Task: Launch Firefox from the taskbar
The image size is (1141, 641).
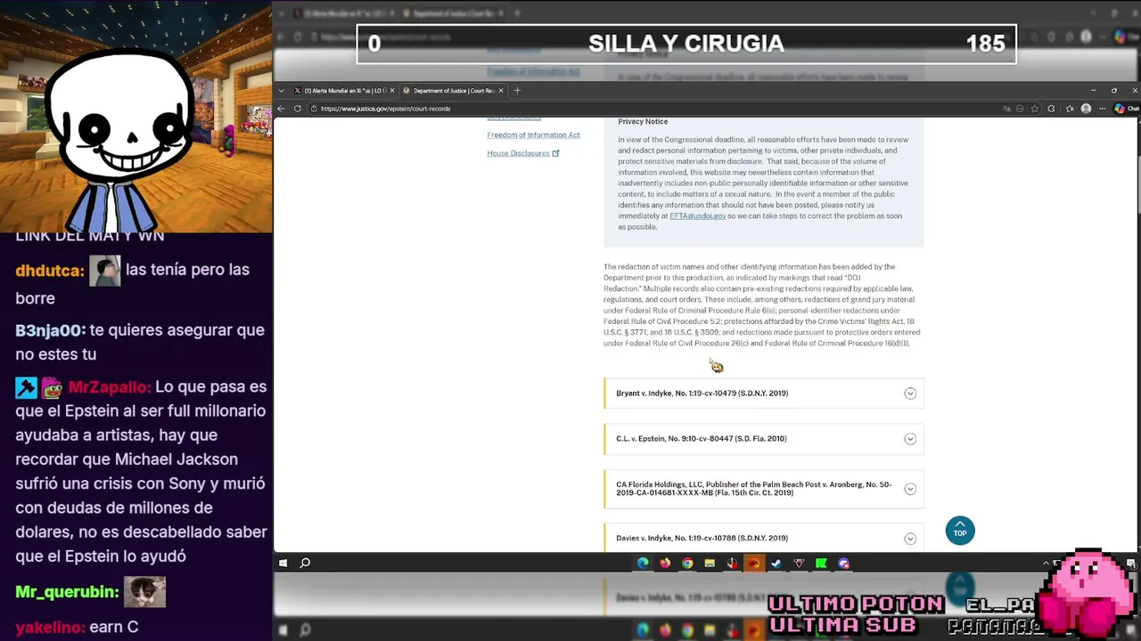Action: (665, 563)
